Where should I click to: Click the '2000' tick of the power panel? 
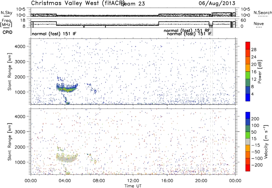[20, 77]
